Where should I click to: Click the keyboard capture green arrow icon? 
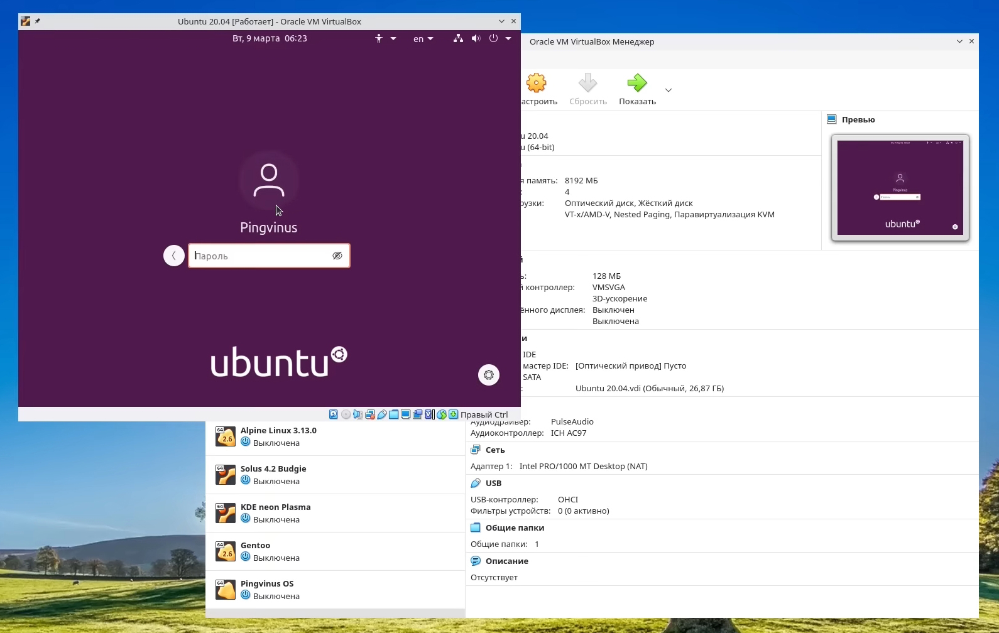[x=453, y=414]
